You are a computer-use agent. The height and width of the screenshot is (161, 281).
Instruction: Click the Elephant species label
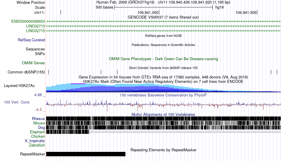point(38,132)
